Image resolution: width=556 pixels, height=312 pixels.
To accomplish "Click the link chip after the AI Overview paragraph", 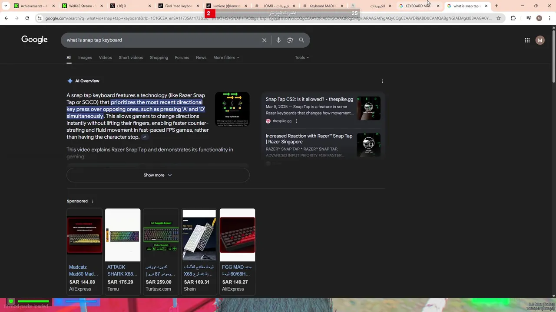I will pos(145,137).
